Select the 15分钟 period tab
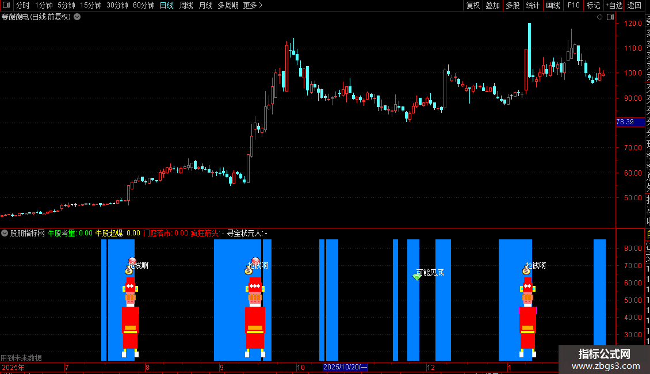The image size is (650, 374). (x=90, y=5)
